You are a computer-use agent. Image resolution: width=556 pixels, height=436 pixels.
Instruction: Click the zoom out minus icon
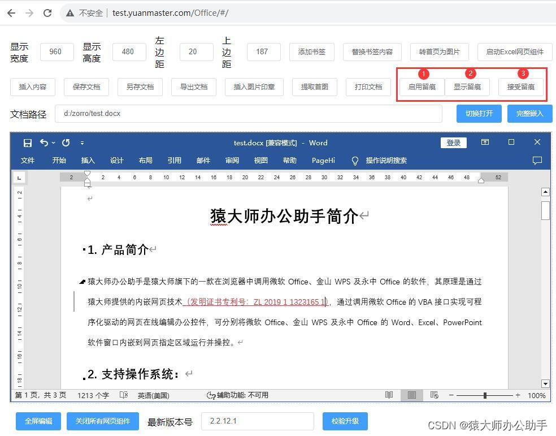click(x=451, y=395)
